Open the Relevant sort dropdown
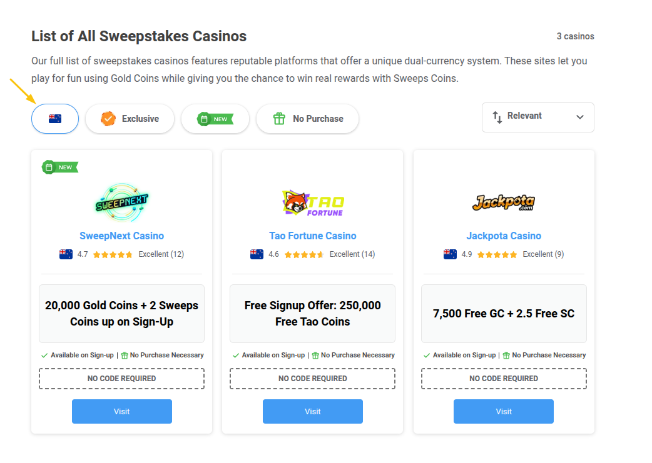 [538, 117]
